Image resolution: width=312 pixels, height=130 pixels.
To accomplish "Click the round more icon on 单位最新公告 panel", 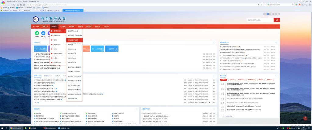I will pyautogui.click(x=276, y=43).
